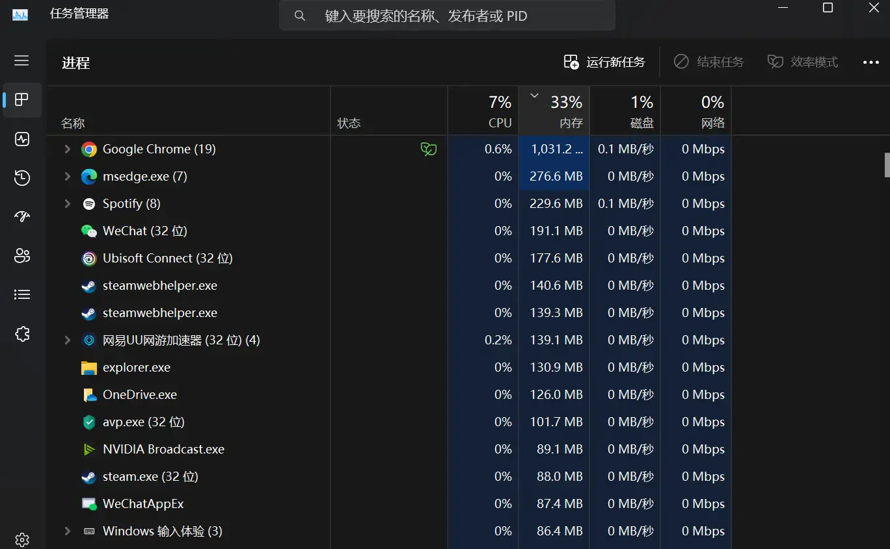
Task: Open the Details list sidebar icon
Action: (22, 295)
